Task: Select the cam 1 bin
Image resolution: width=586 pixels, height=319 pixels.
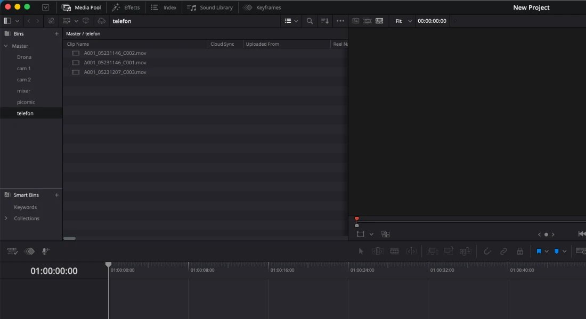Action: 24,68
